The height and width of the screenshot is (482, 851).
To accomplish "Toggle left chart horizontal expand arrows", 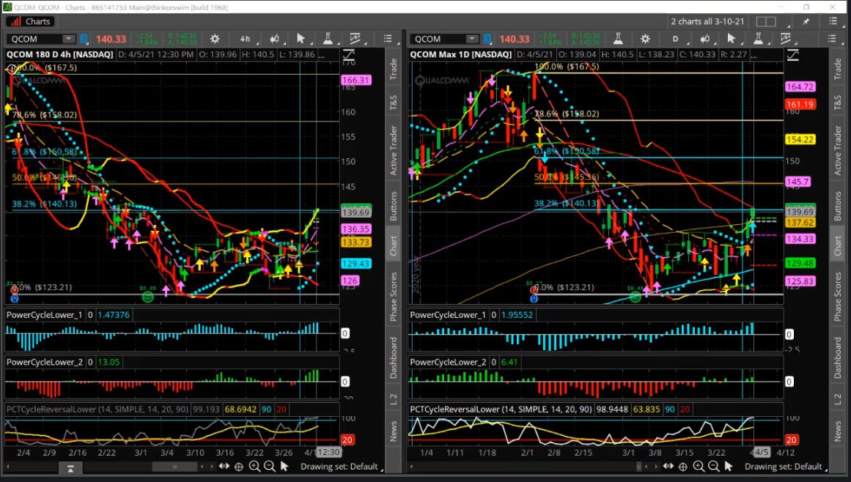I will (224, 467).
